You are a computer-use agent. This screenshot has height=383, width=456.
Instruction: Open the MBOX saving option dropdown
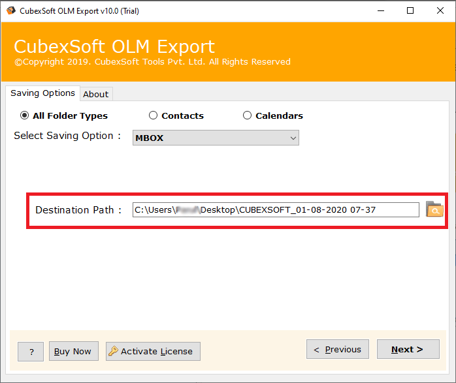pos(216,138)
